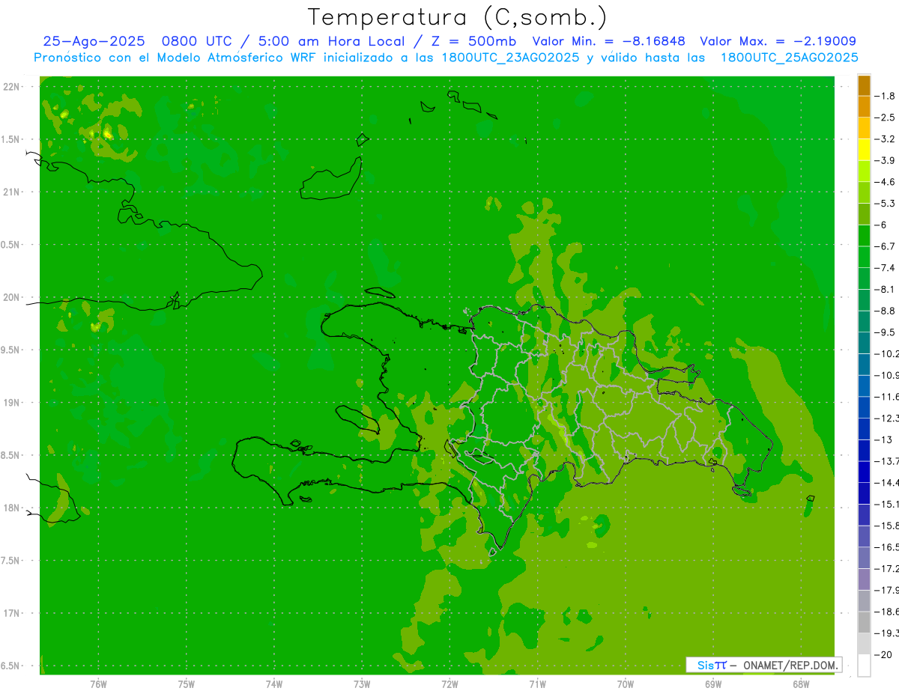Click the '-3.2' legend value

pyautogui.click(x=886, y=139)
